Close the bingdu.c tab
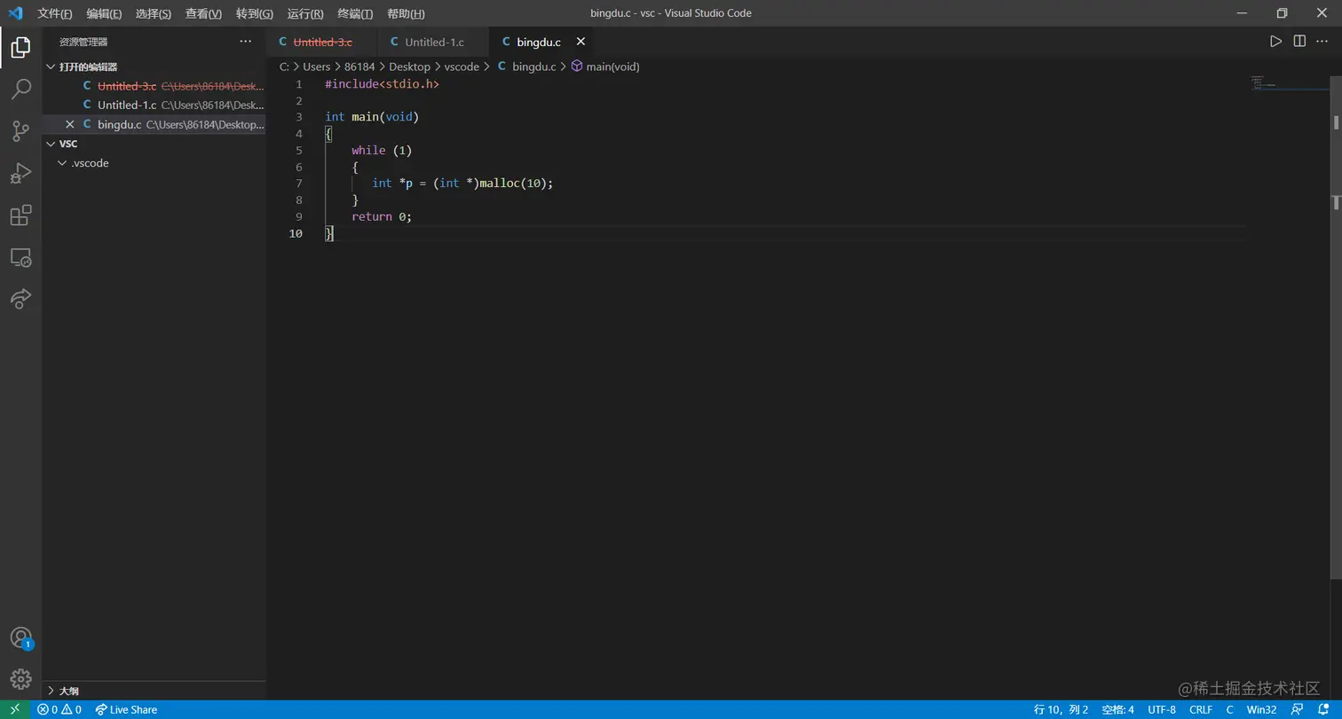Screen dimensions: 1342x719 [x=581, y=42]
